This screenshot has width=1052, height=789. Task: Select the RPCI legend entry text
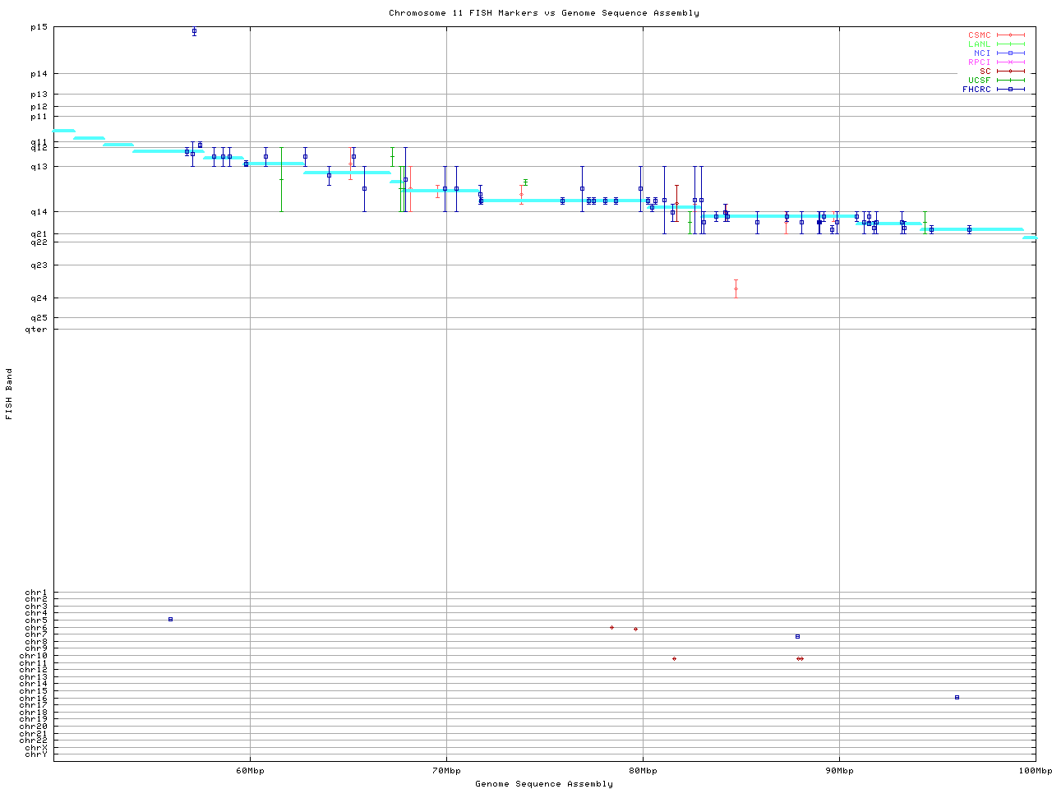coord(979,62)
